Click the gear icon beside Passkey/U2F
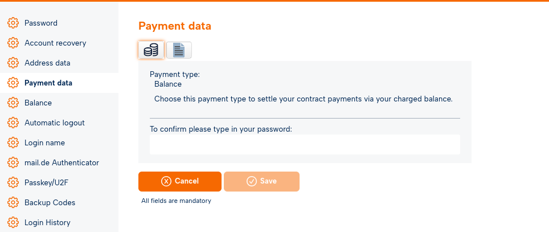Screen dimensions: 549x232 13,183
